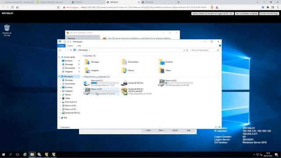Open the Vista ribbon tab
The height and width of the screenshot is (158, 281).
tap(79, 46)
